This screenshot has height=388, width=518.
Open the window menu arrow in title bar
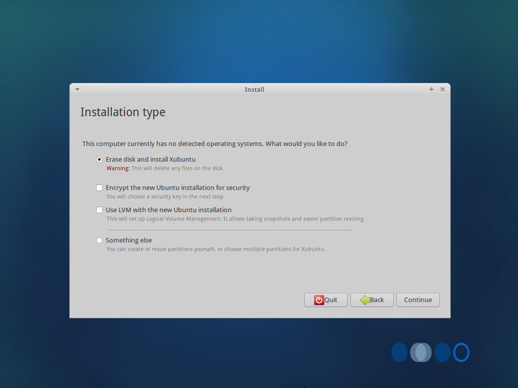tap(77, 89)
